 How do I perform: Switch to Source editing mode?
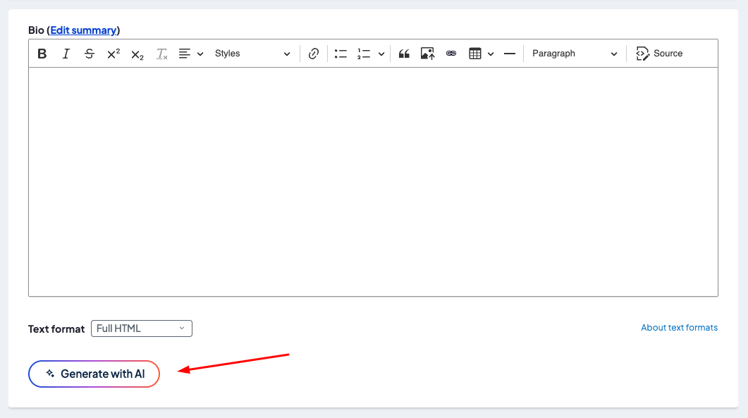click(x=659, y=54)
